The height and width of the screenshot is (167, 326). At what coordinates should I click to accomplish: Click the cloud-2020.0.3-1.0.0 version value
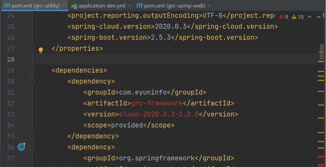[x=159, y=114]
